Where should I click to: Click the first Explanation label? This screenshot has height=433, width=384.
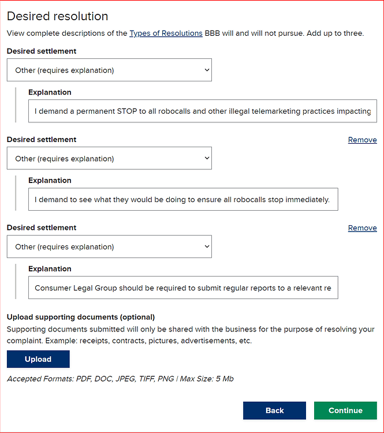point(50,92)
